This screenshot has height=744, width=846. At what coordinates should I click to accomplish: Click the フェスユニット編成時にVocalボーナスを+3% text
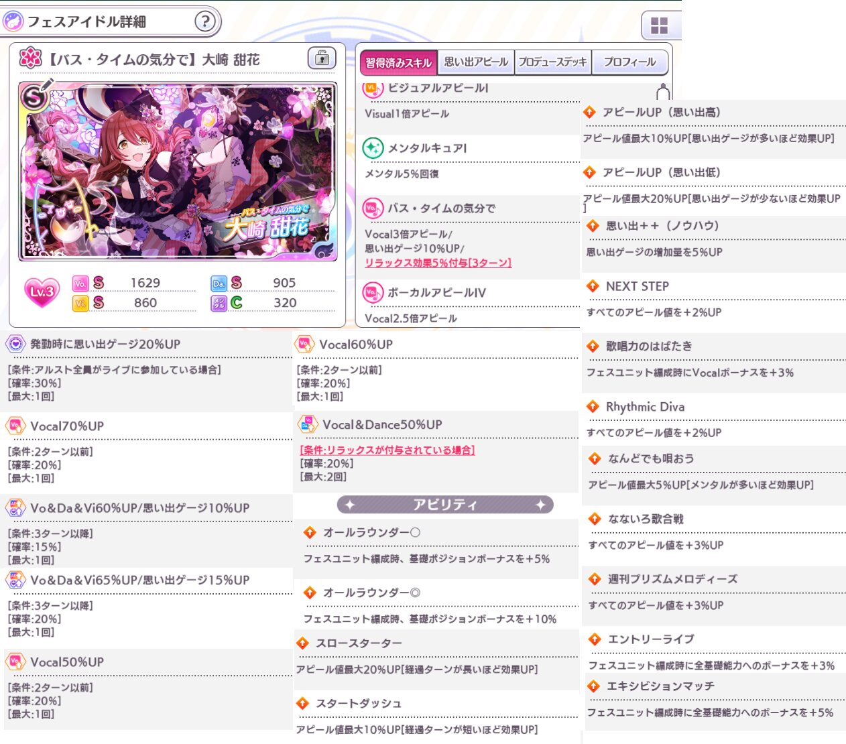point(690,373)
